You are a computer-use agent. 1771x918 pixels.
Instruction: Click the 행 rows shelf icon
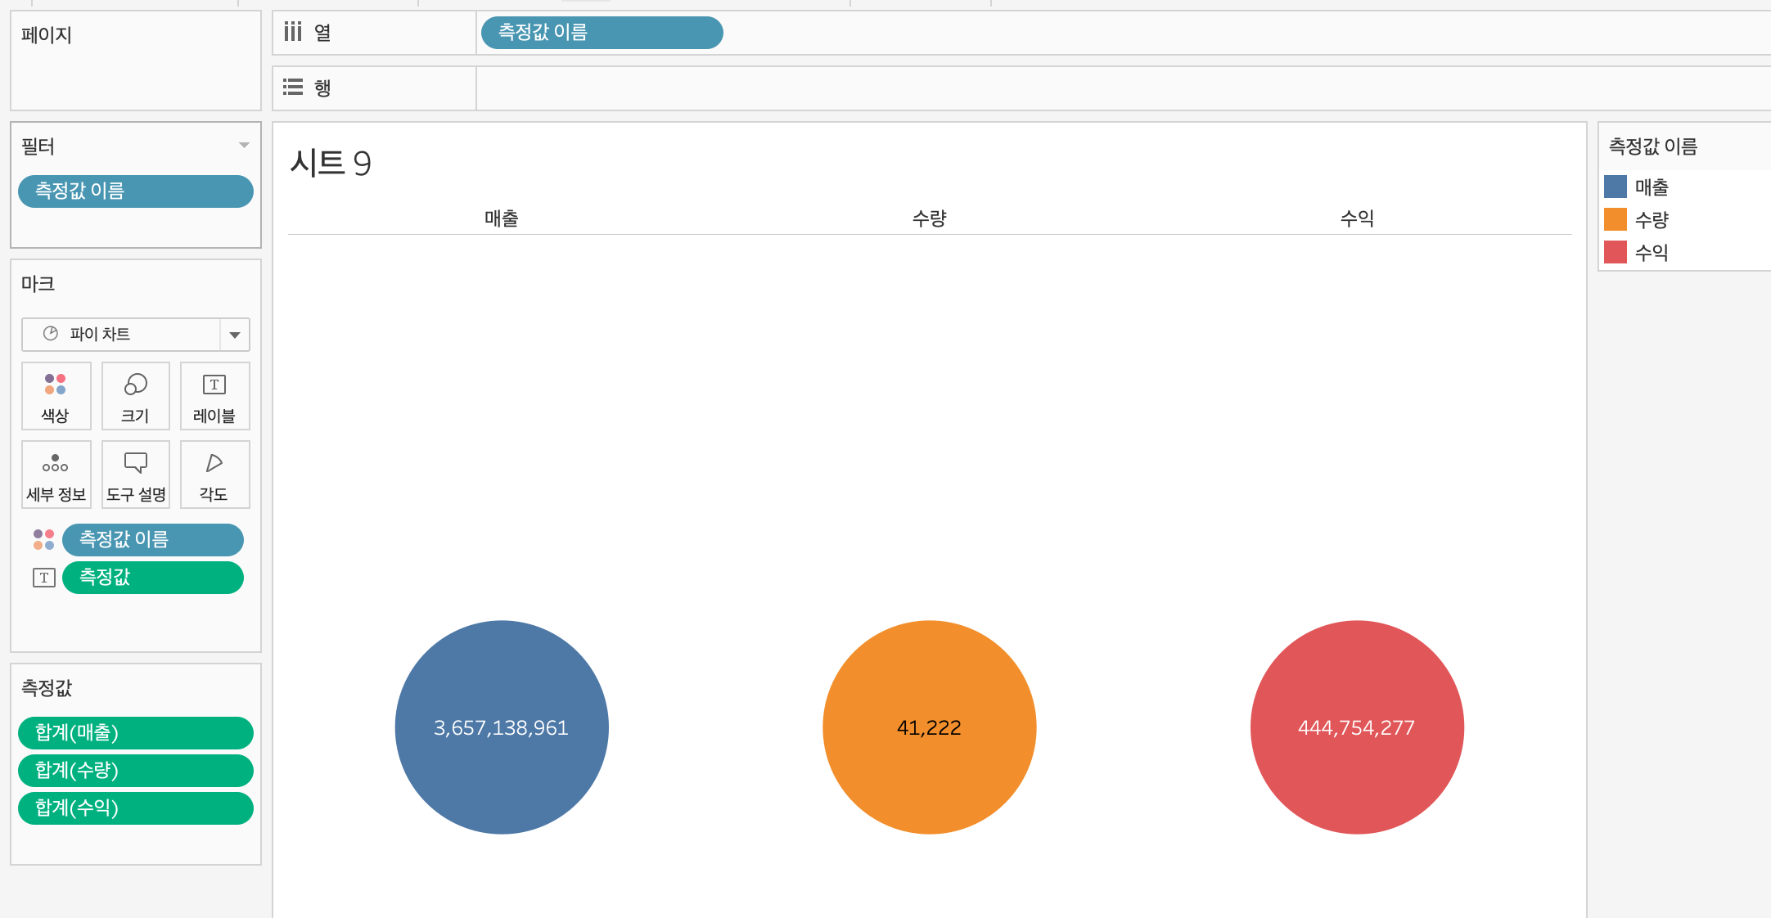coord(293,87)
